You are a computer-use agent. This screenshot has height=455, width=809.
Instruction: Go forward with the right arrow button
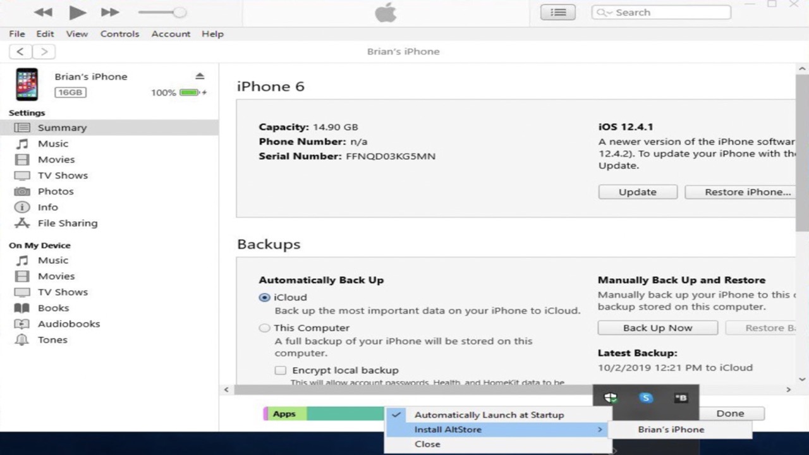click(44, 52)
